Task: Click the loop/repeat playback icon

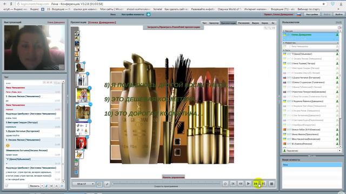Action: pyautogui.click(x=225, y=184)
